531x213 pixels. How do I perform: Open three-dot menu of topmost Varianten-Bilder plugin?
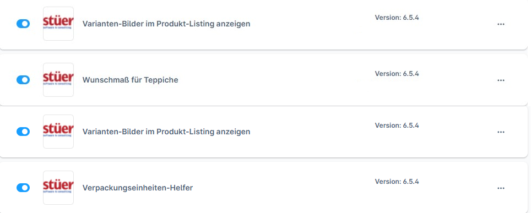[x=501, y=24]
